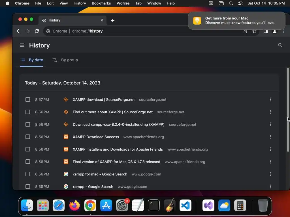Select checkbox for XAMPP Installers and Downloads
Screen dimensions: 290x217
click(28, 149)
